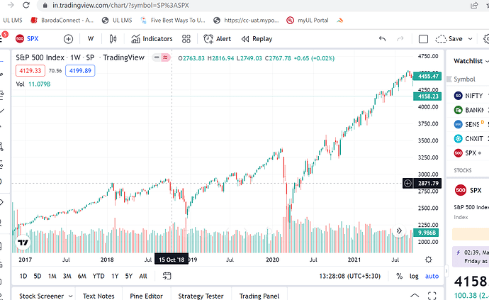
Task: Undo the last chart action
Action: click(x=383, y=39)
